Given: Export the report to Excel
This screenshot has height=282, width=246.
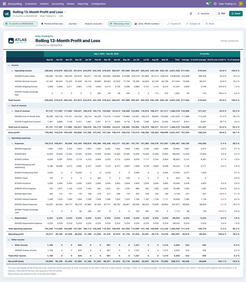Looking at the screenshot, I should (236, 14).
